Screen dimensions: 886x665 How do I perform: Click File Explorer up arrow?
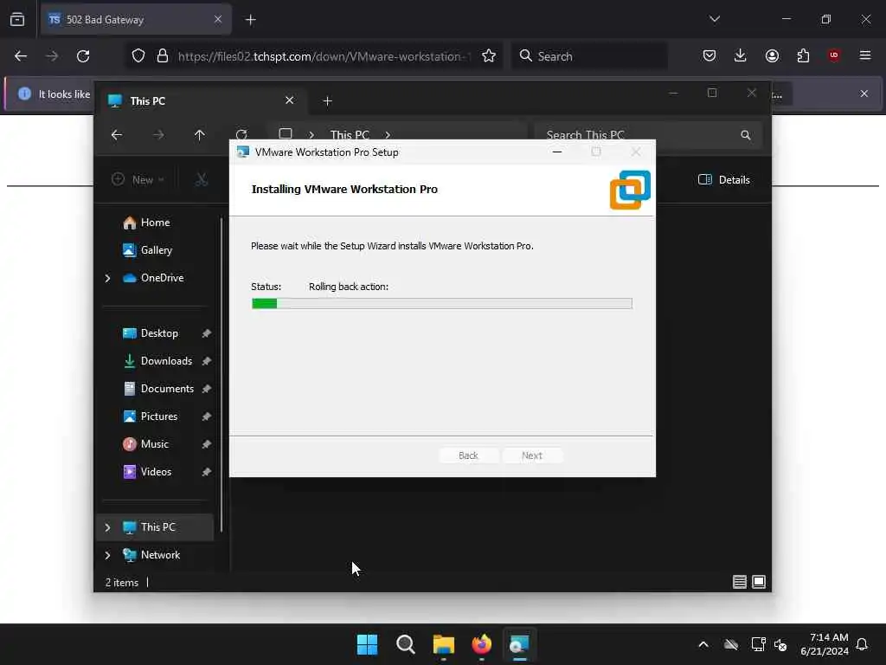pos(200,134)
